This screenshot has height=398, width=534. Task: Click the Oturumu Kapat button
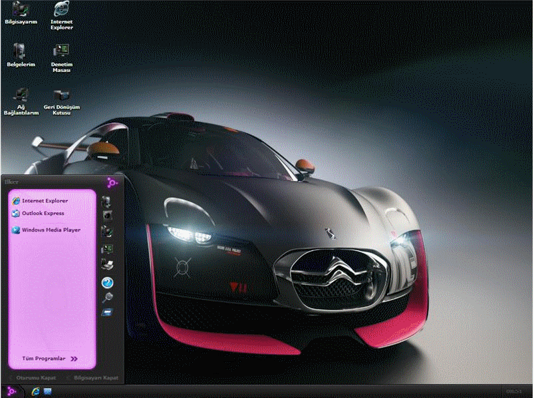point(33,378)
